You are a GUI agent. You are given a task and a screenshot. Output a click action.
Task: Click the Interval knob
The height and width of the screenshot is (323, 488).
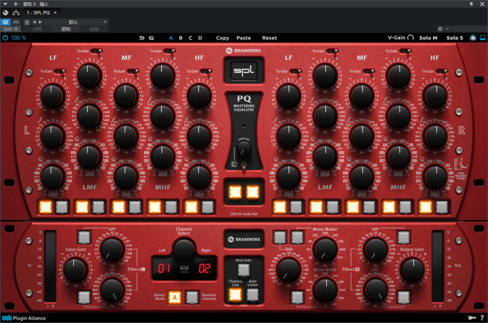(x=244, y=148)
